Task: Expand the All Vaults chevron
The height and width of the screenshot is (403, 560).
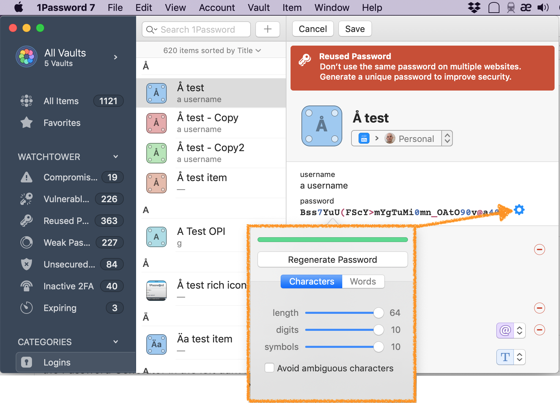Action: pyautogui.click(x=116, y=57)
